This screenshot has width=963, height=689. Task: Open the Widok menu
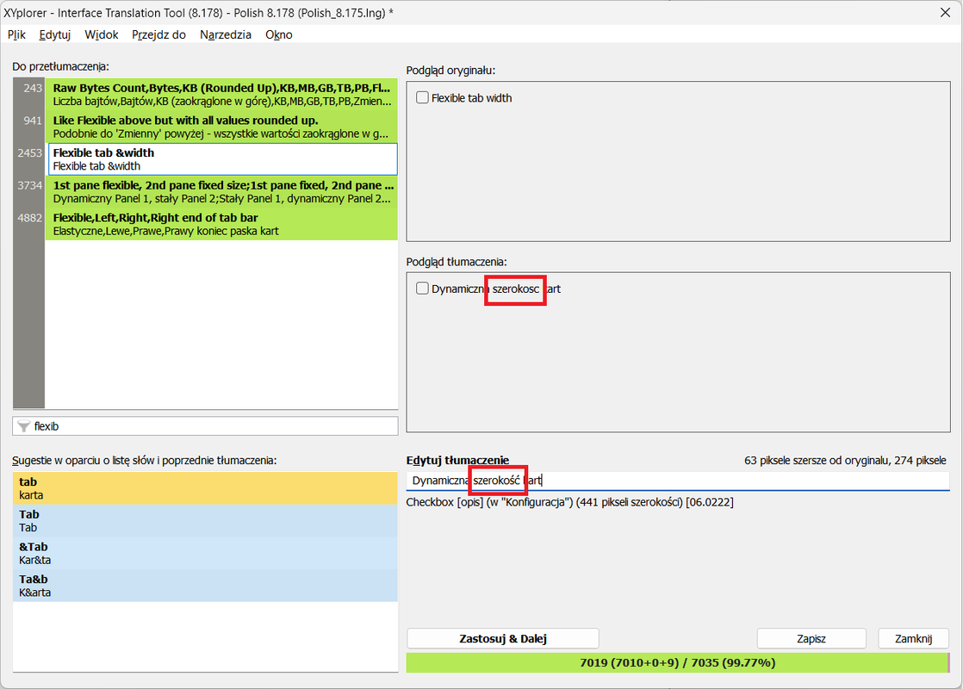pyautogui.click(x=102, y=34)
